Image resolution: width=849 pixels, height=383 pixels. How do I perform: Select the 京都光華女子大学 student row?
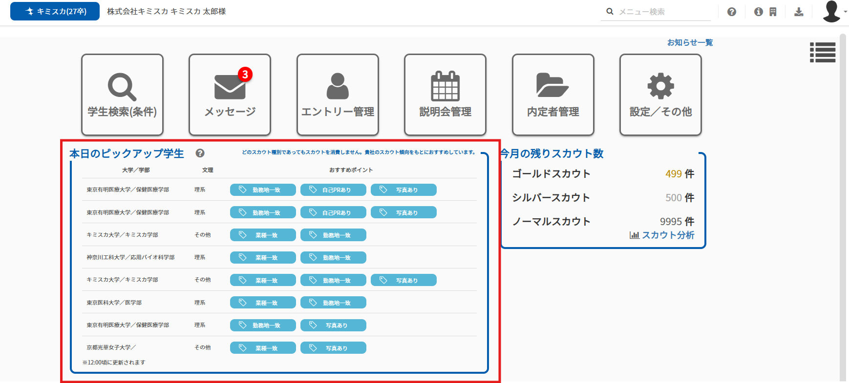point(111,347)
